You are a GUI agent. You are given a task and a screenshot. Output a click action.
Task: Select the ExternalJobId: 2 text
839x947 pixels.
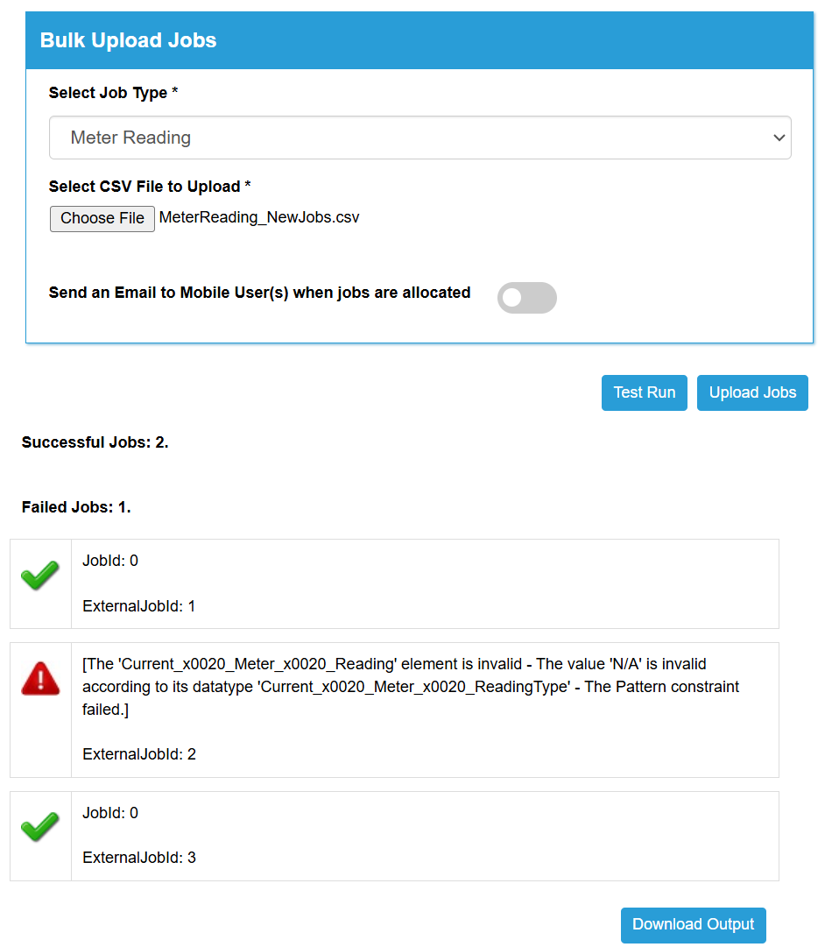[x=139, y=754]
